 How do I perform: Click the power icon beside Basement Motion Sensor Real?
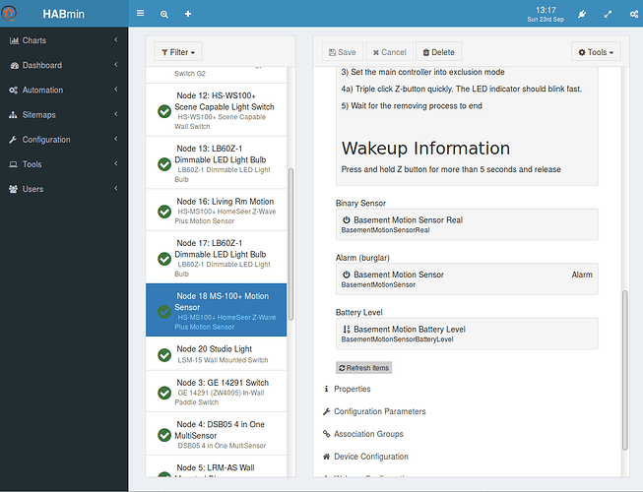coord(347,220)
